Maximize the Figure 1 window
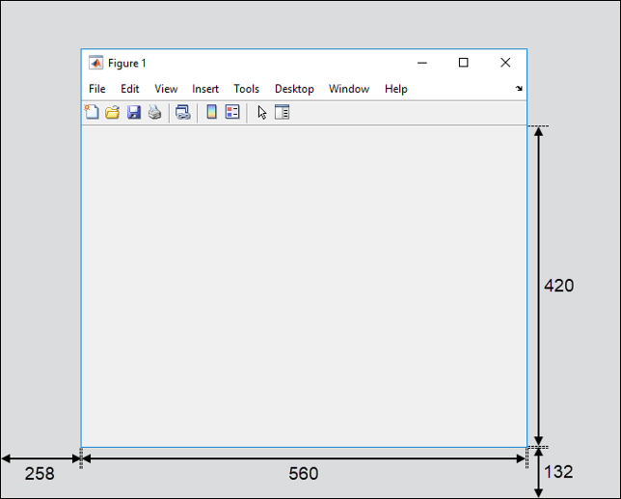 tap(464, 63)
